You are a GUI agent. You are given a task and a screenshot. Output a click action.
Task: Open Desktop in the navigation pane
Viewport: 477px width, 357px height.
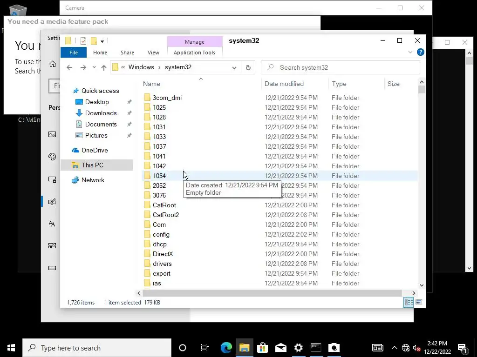[x=97, y=102]
